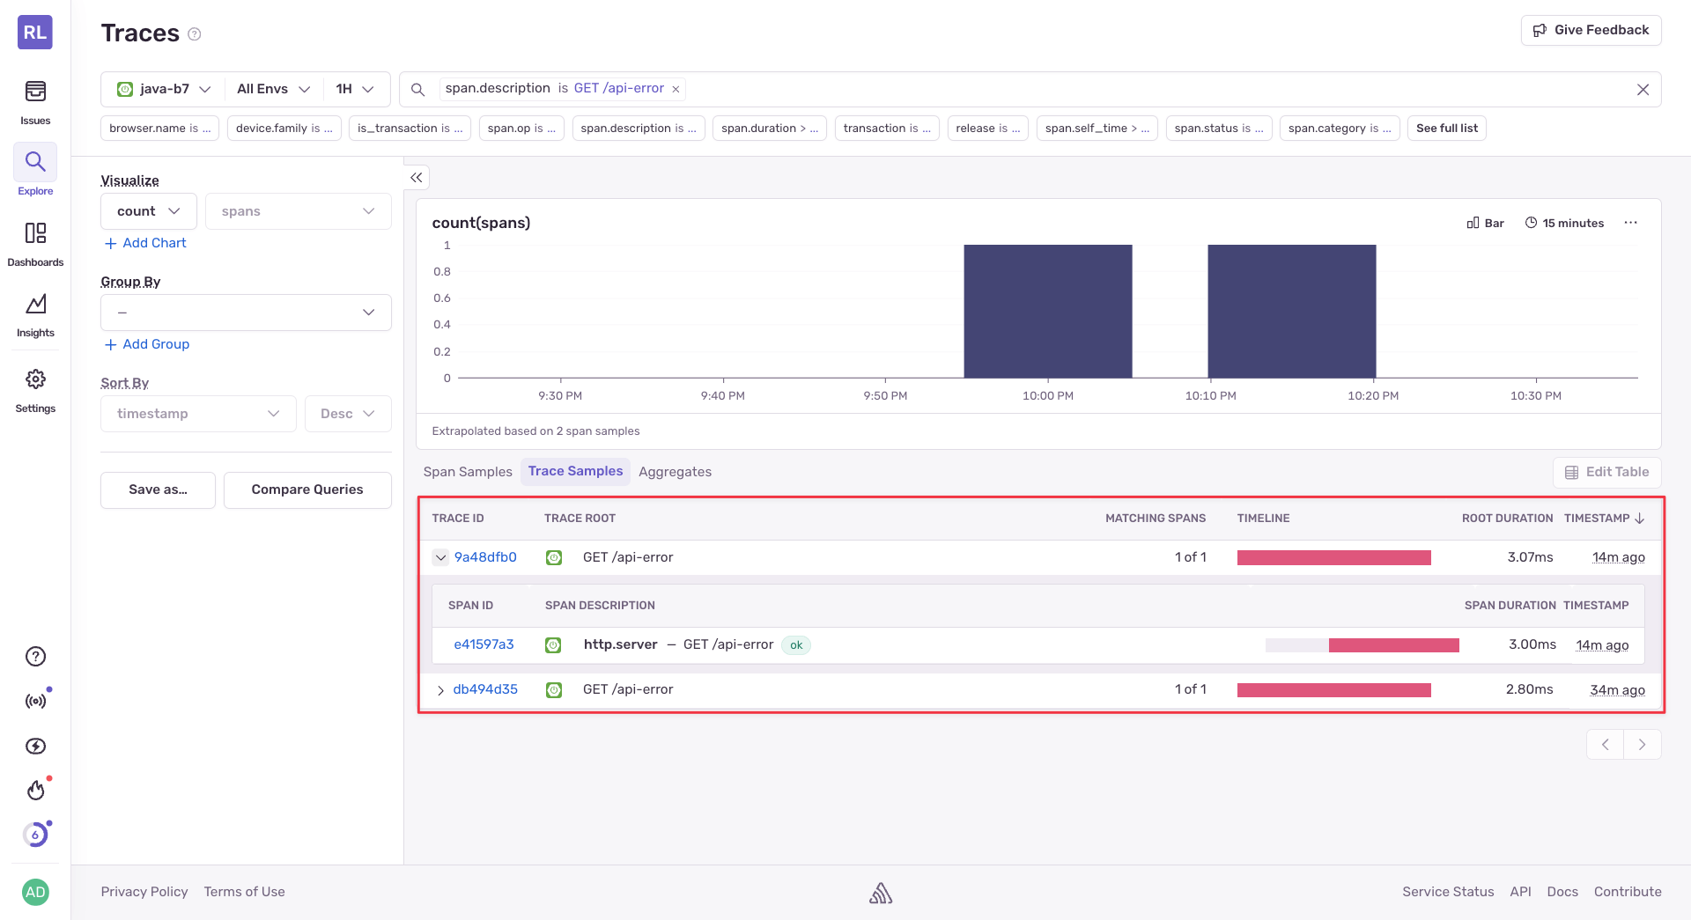
Task: Open span ID e41597a3 link
Action: point(484,644)
